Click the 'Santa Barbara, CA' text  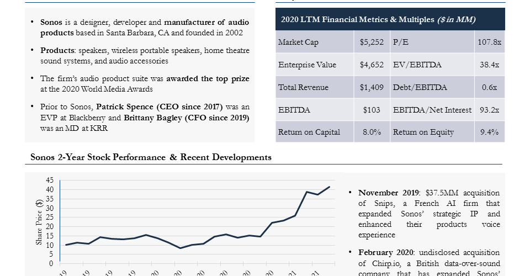tap(138, 33)
